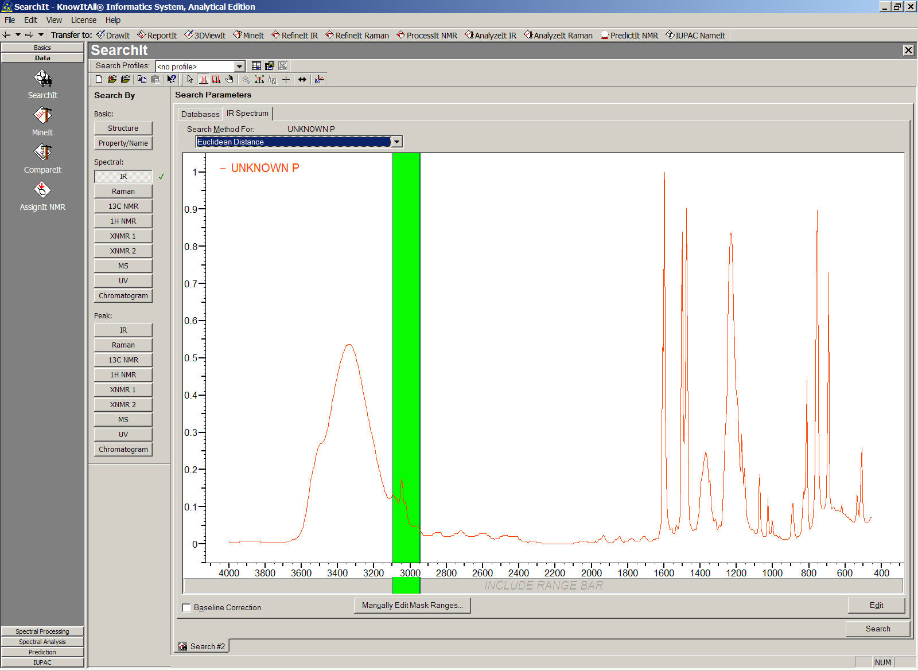The image size is (918, 671).
Task: Click the Spectral Raman button
Action: pyautogui.click(x=123, y=192)
